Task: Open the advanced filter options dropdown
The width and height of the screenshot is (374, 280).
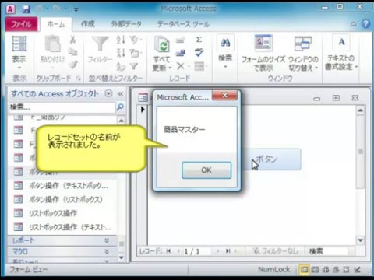Action: [136, 53]
